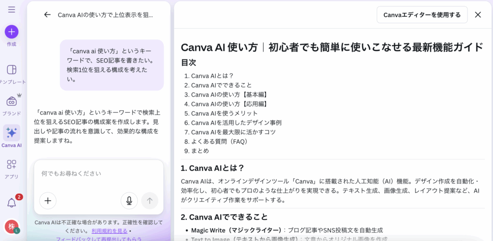Open the Templates sidebar icon
493x241 pixels.
pyautogui.click(x=12, y=70)
